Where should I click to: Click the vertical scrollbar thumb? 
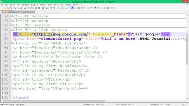click(x=187, y=49)
